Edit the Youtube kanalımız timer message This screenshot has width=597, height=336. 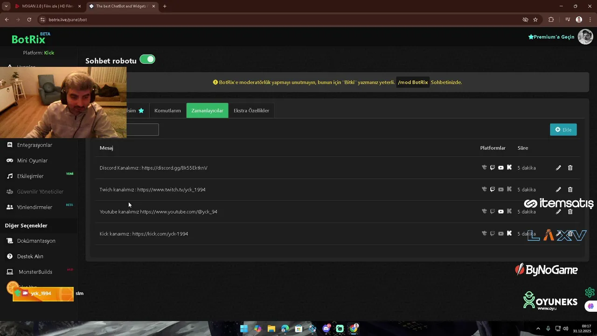(558, 211)
